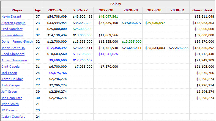Select the Isaiah Crawford link

(13, 117)
